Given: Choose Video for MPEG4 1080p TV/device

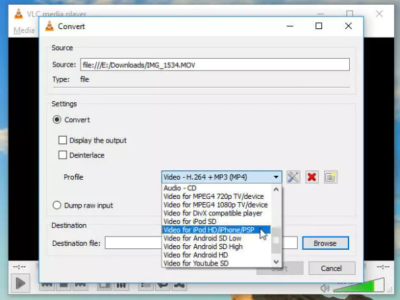Looking at the screenshot, I should pyautogui.click(x=217, y=205).
